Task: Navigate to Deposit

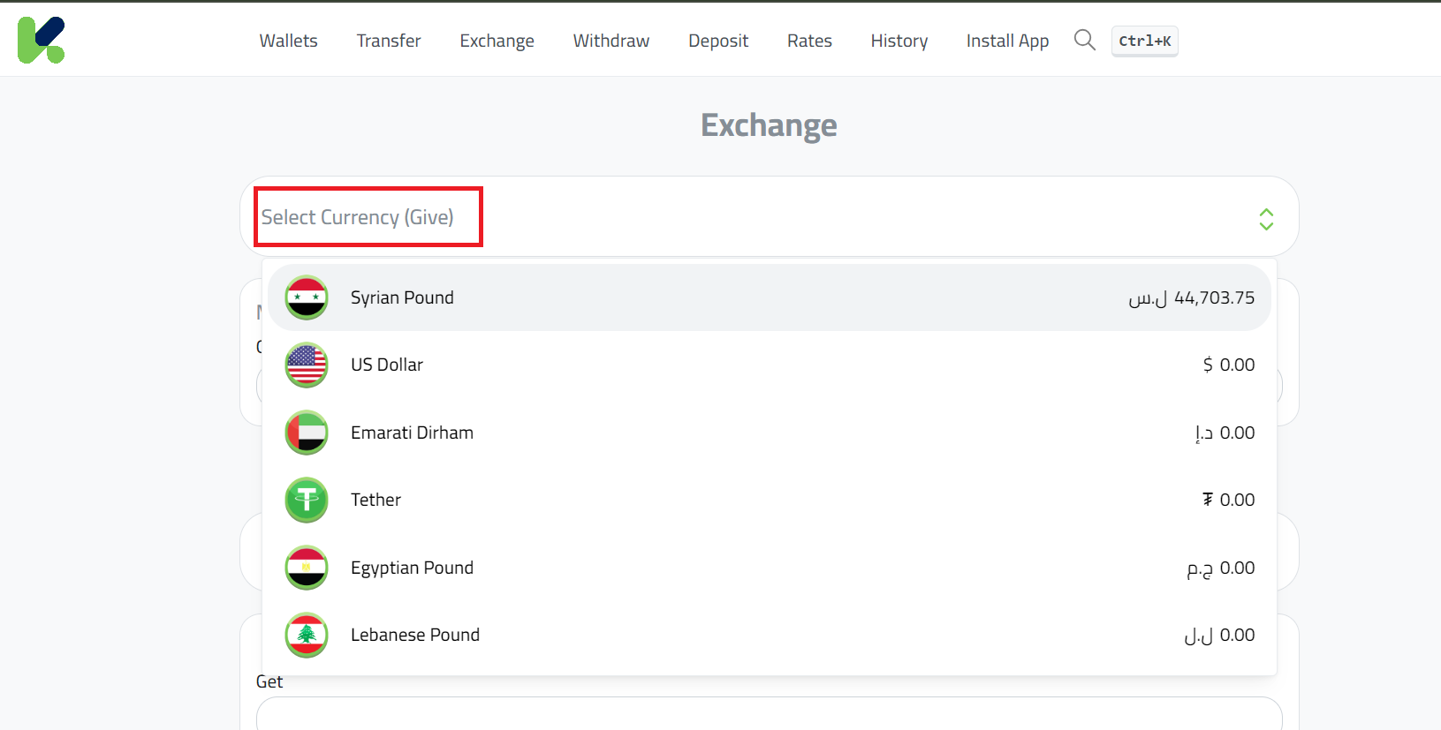Action: (x=718, y=41)
